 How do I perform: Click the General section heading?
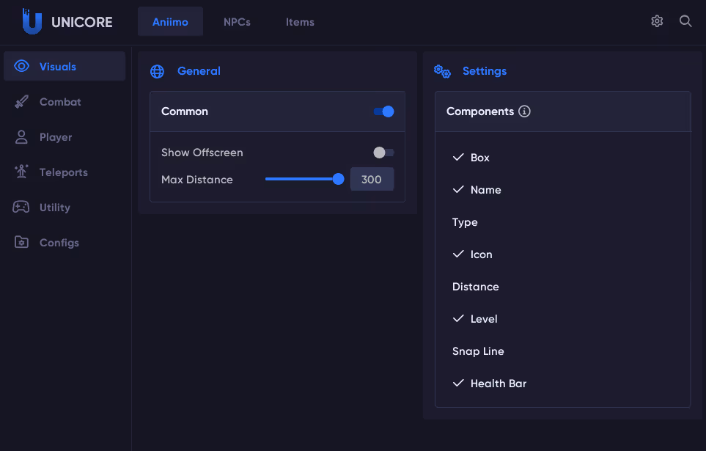click(x=199, y=70)
